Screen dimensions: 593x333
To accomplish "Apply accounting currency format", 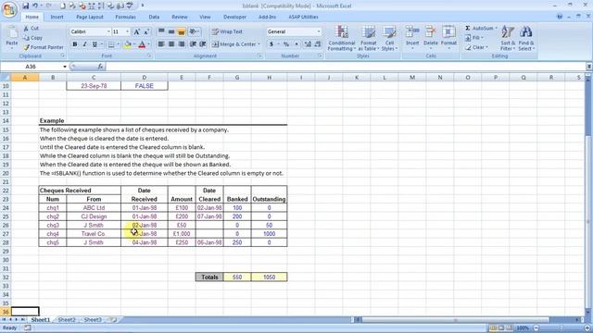I will click(271, 44).
